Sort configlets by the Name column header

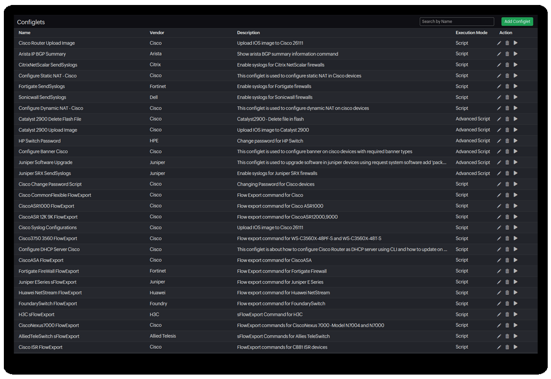[25, 33]
